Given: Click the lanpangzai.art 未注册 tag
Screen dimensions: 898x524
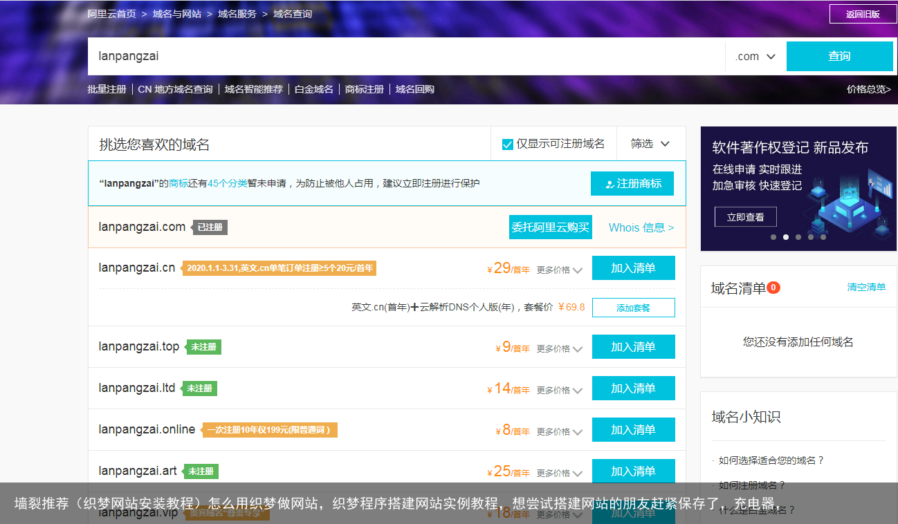Looking at the screenshot, I should tap(201, 471).
